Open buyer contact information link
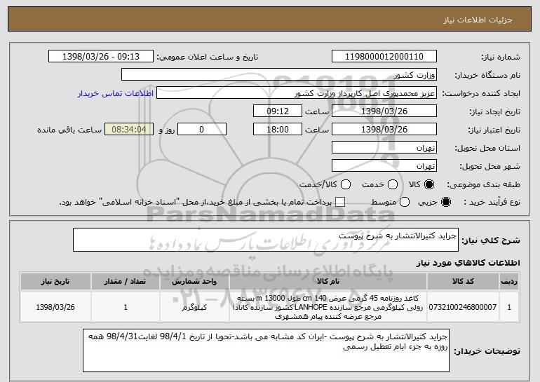Screen dimensions: 540x382 coord(116,93)
